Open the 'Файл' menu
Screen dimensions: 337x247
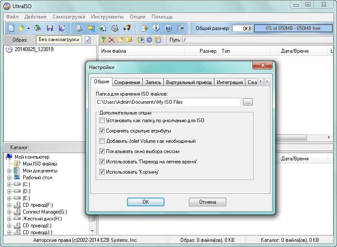coord(12,17)
